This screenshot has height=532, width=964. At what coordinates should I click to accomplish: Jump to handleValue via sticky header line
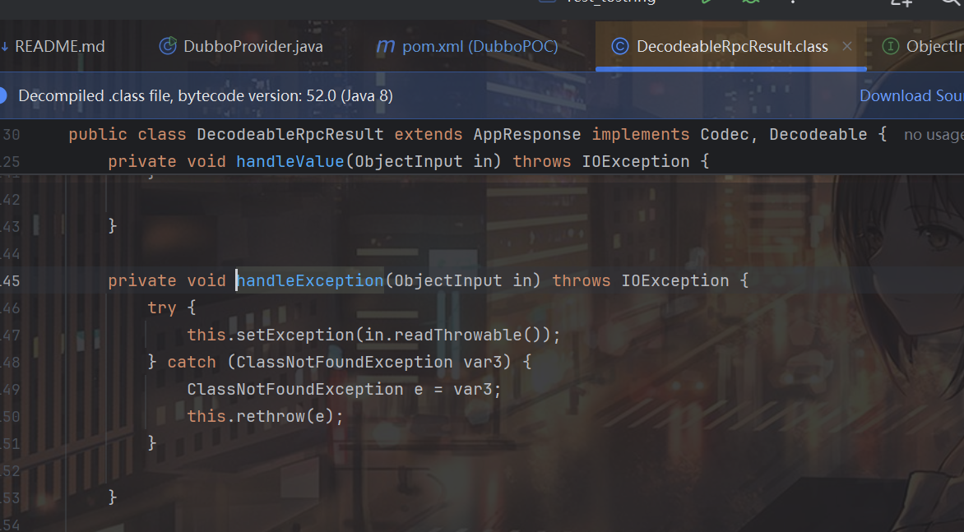coord(290,161)
